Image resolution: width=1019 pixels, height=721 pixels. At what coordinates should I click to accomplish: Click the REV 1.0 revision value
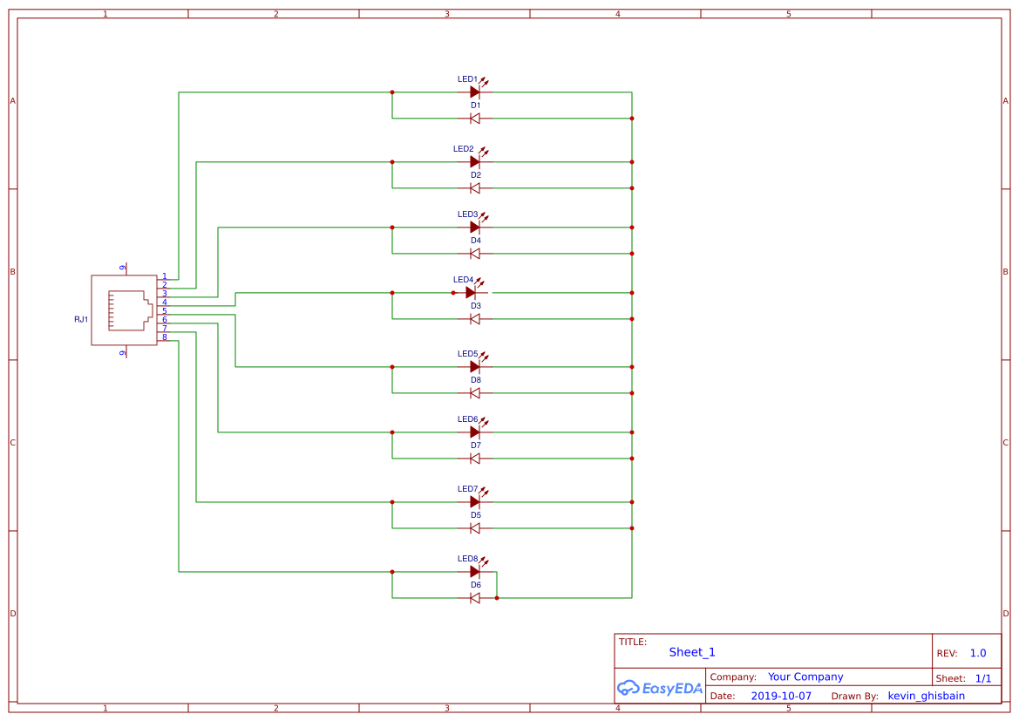click(x=978, y=651)
